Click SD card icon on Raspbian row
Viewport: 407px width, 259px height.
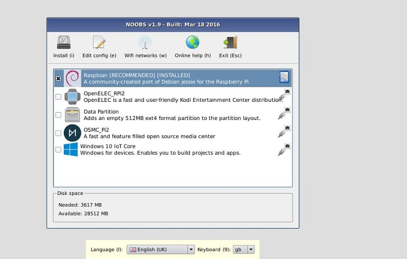pyautogui.click(x=284, y=77)
